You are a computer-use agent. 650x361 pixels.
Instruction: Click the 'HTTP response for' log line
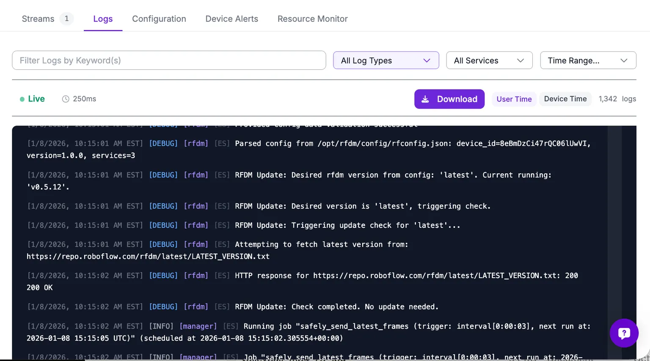pos(303,282)
